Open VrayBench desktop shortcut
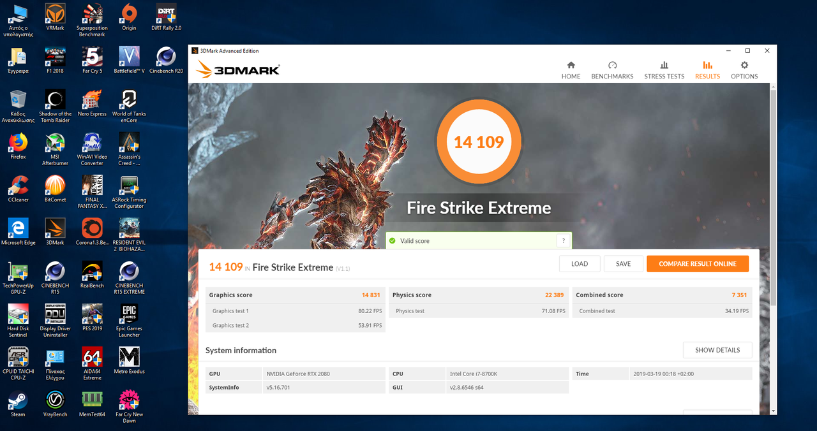This screenshot has height=431, width=817. (x=55, y=403)
